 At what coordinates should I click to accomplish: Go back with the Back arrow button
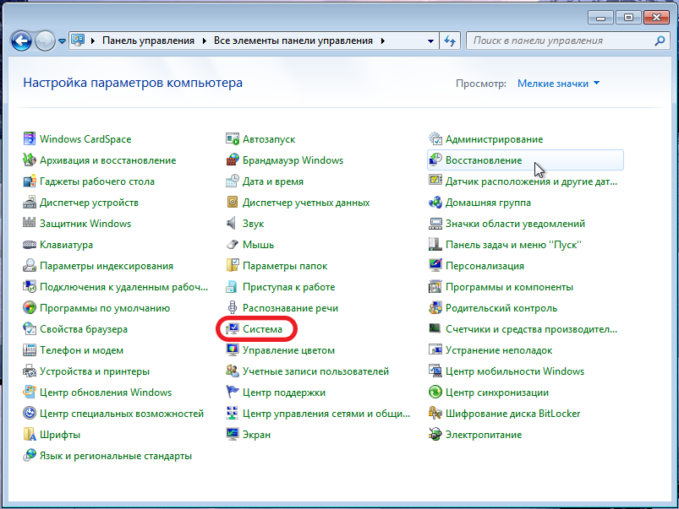pos(21,41)
